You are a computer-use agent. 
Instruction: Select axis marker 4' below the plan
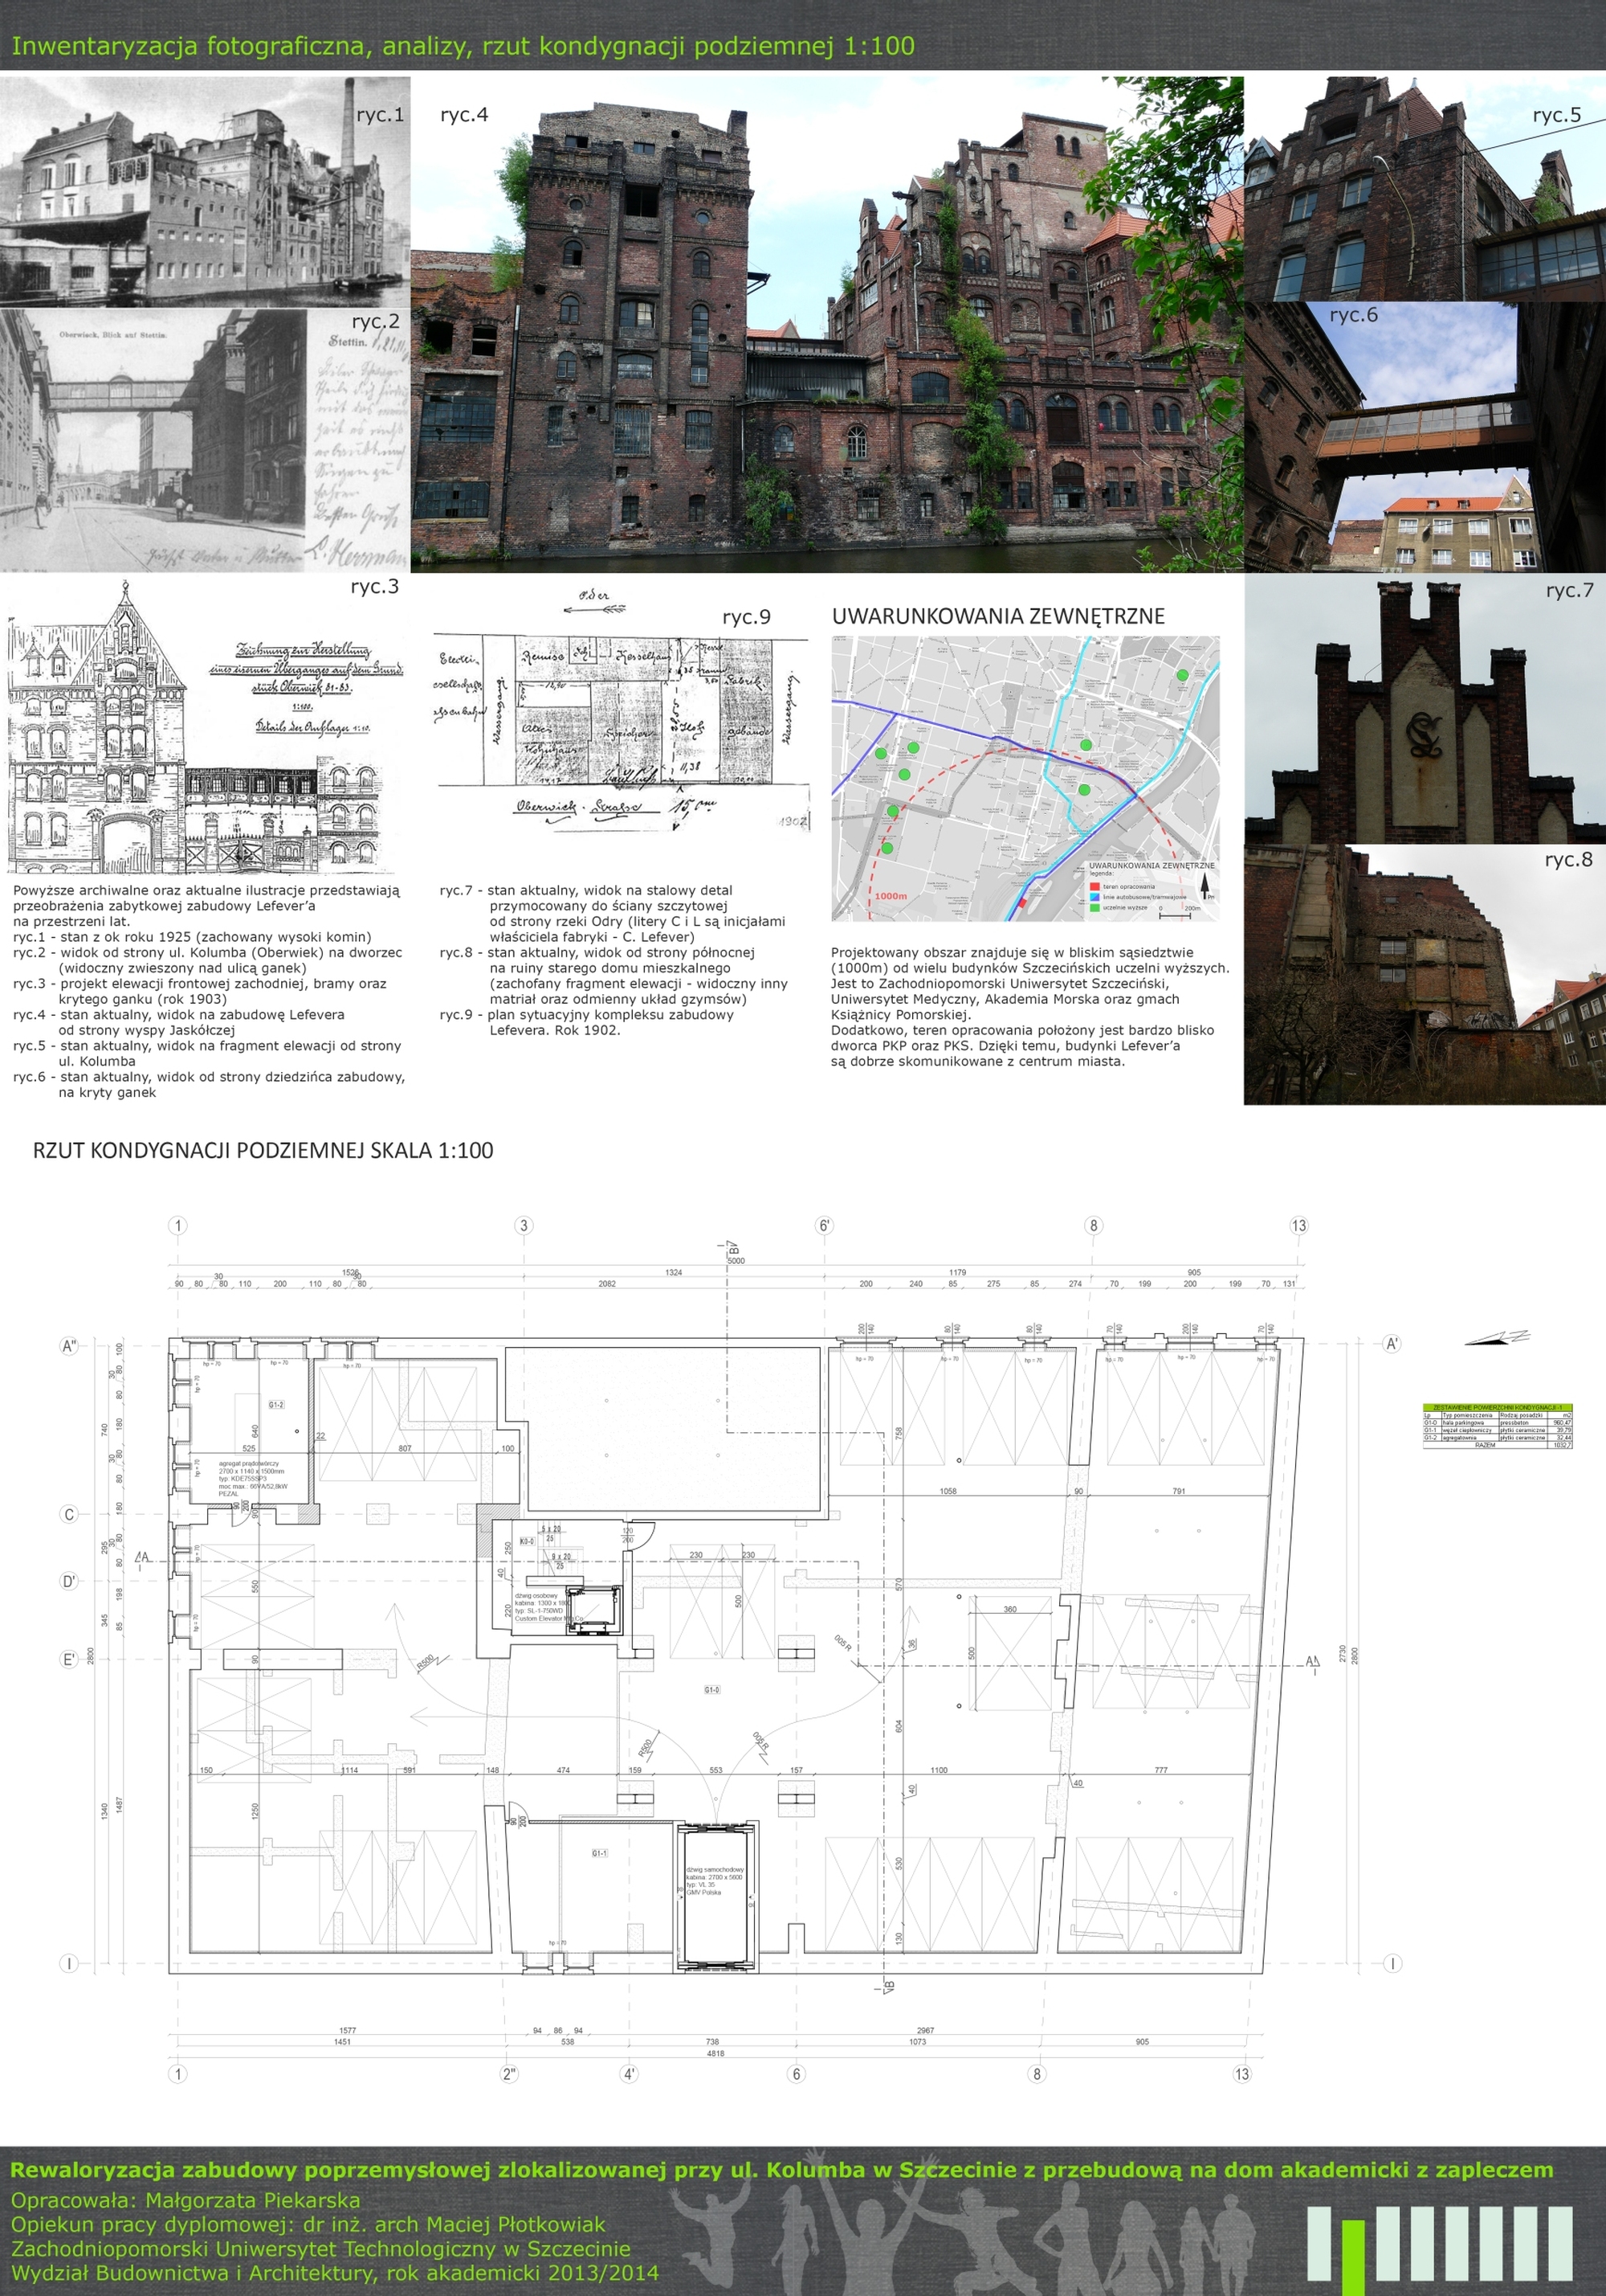(x=630, y=2074)
